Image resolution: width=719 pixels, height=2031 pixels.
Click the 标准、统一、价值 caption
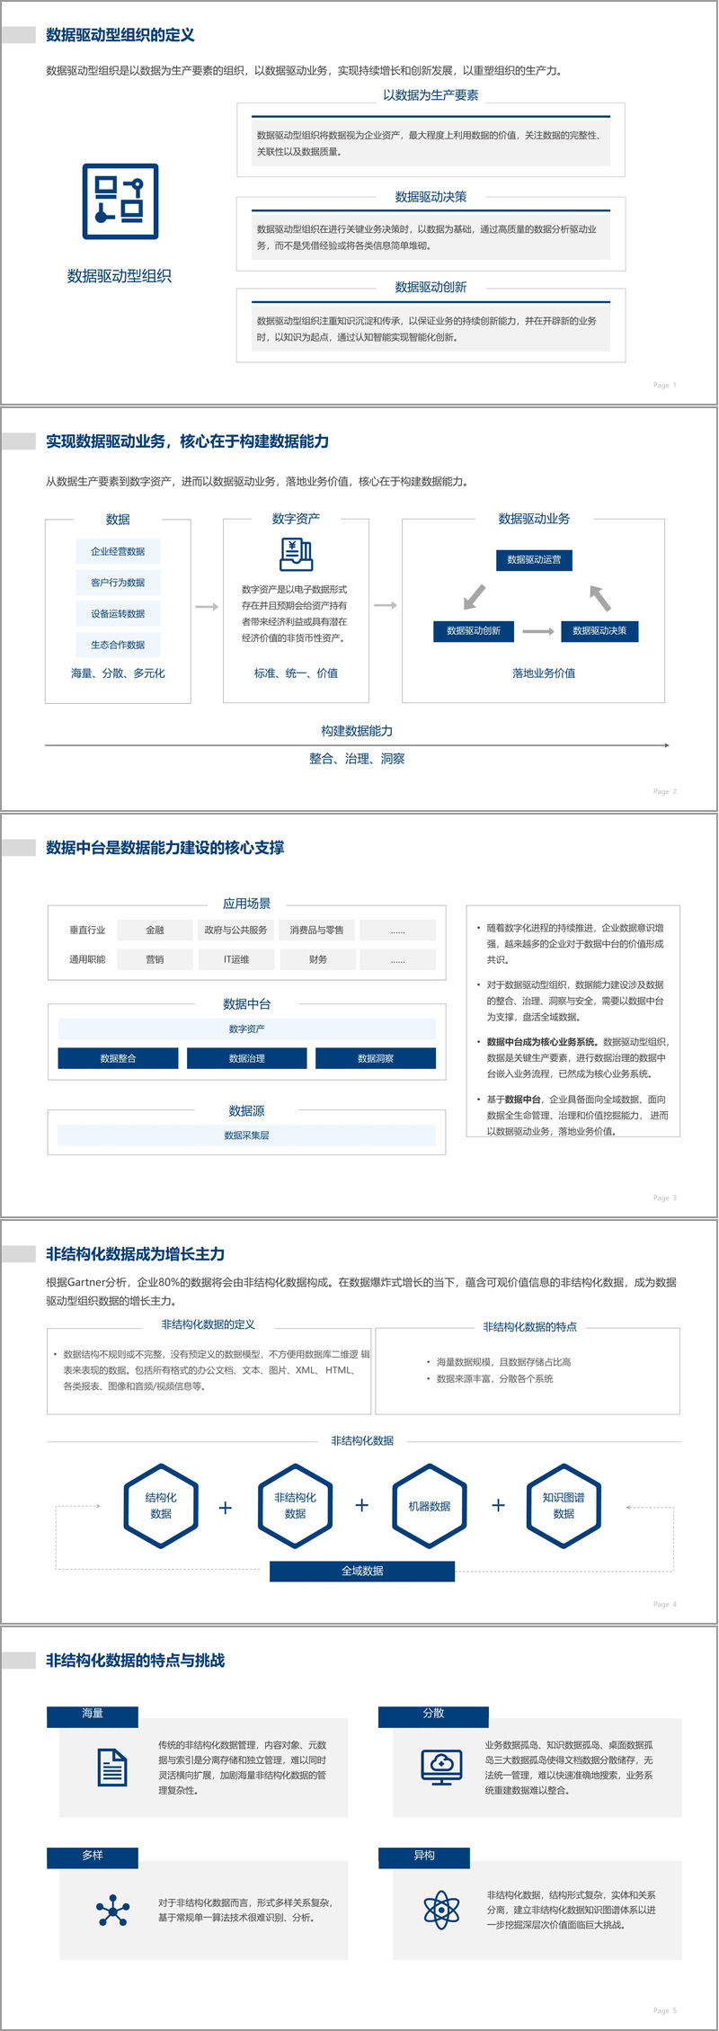(x=296, y=673)
